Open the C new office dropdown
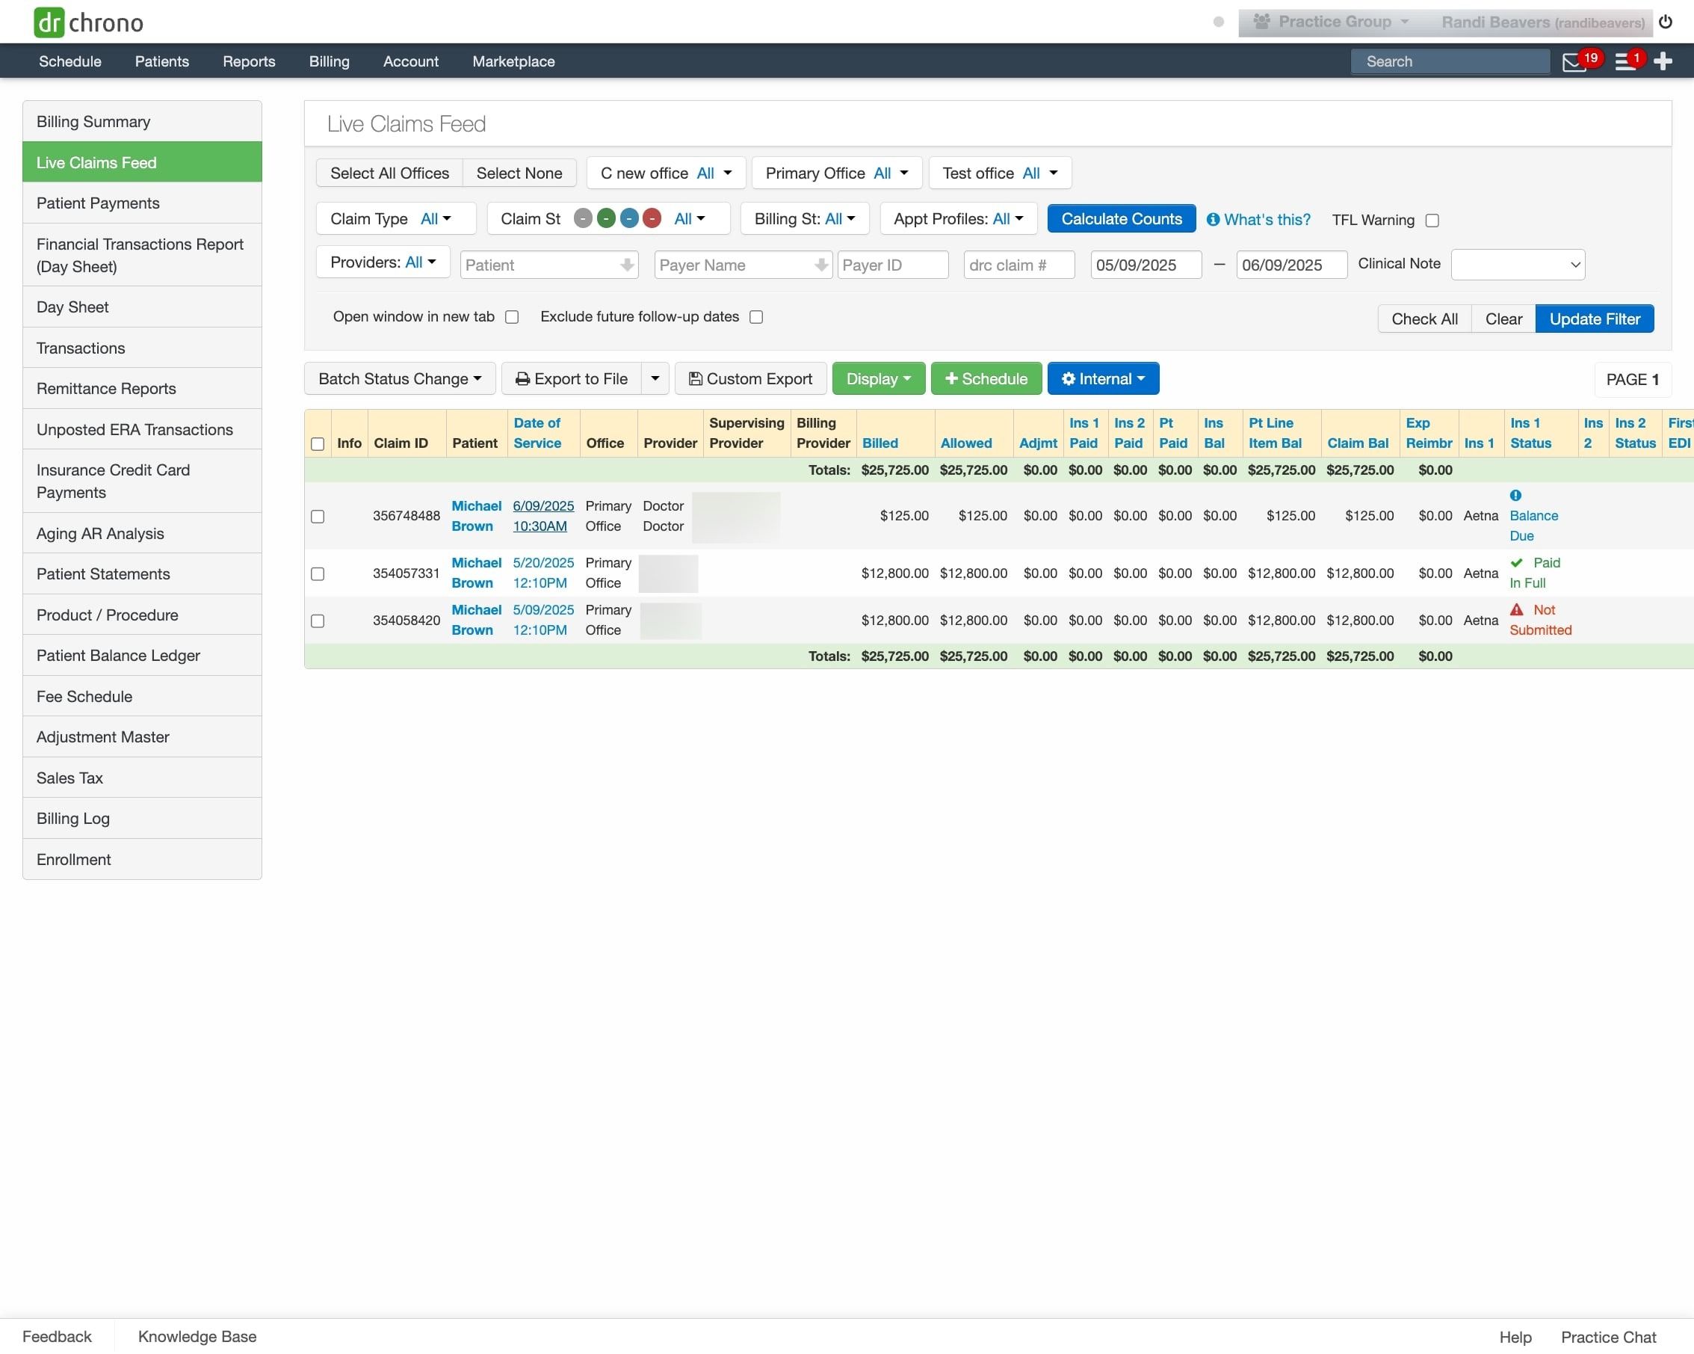The width and height of the screenshot is (1694, 1354). tap(666, 173)
